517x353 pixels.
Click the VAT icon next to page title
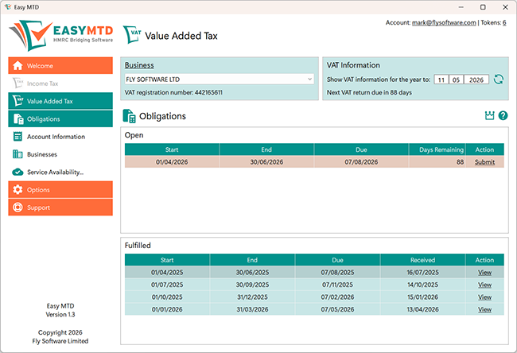133,35
